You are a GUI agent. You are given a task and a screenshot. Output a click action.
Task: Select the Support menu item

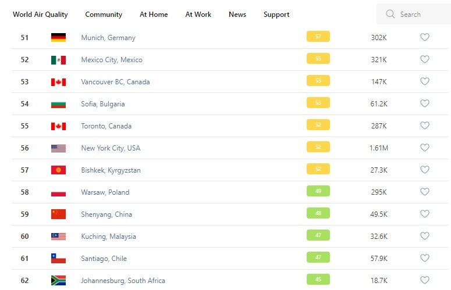point(276,15)
